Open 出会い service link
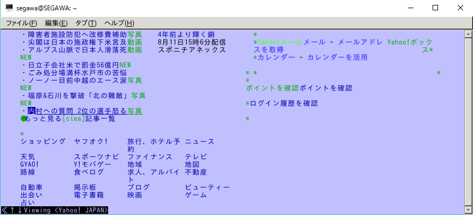473x215 pixels. point(32,195)
